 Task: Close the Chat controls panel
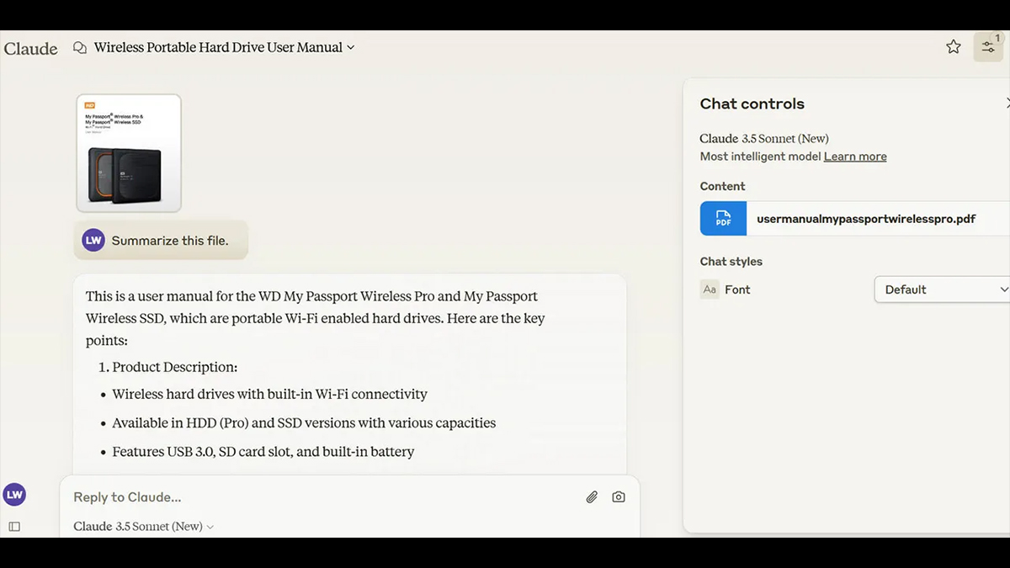pos(1007,104)
